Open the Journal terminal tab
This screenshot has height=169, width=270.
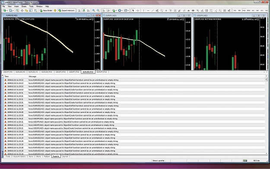pos(65,156)
